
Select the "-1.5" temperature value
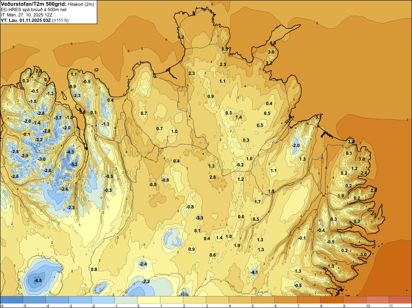click(x=33, y=101)
